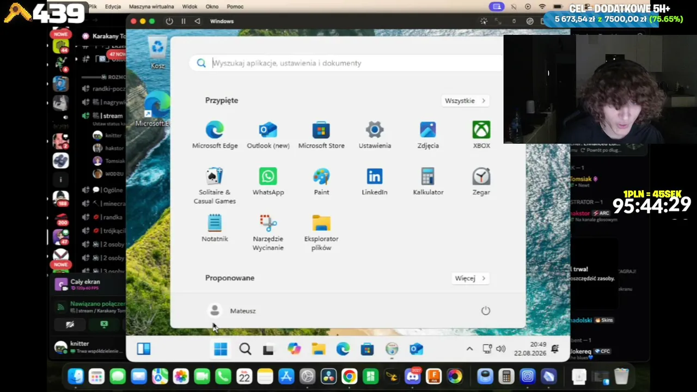Open the randka channel in Discord

[103, 217]
